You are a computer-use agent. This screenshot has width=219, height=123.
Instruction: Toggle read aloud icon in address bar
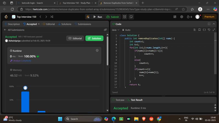pos(177,9)
